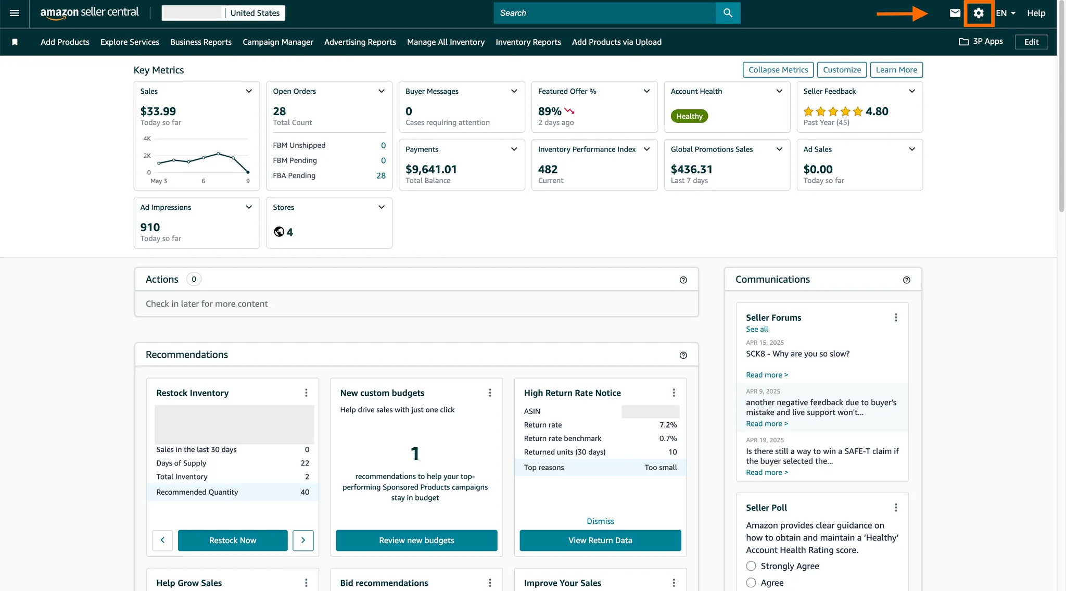
Task: Expand the Open Orders metric dropdown
Action: tap(382, 91)
